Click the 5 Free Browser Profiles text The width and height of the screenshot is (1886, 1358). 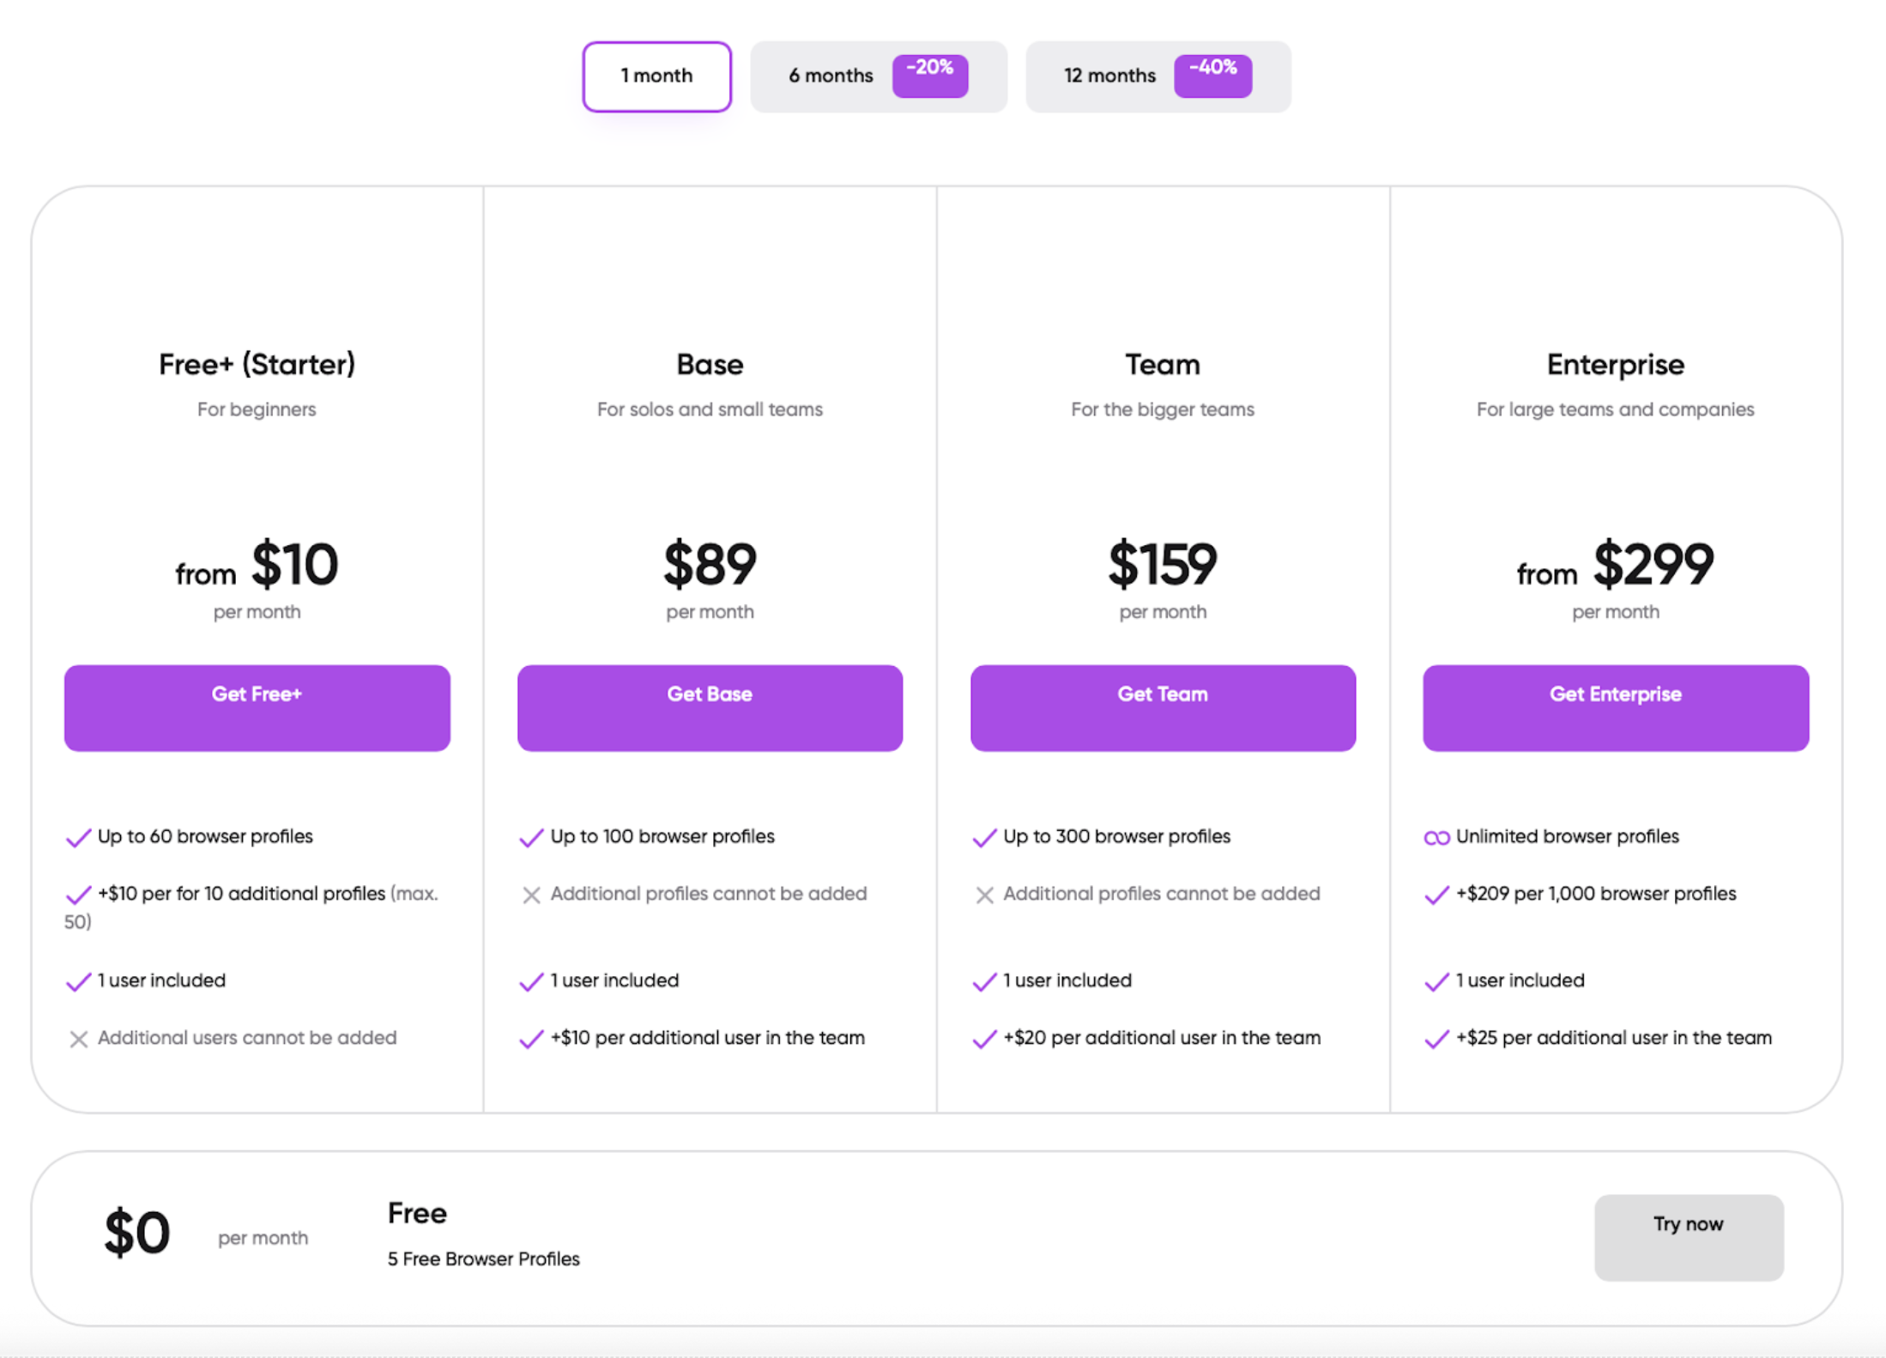click(483, 1259)
